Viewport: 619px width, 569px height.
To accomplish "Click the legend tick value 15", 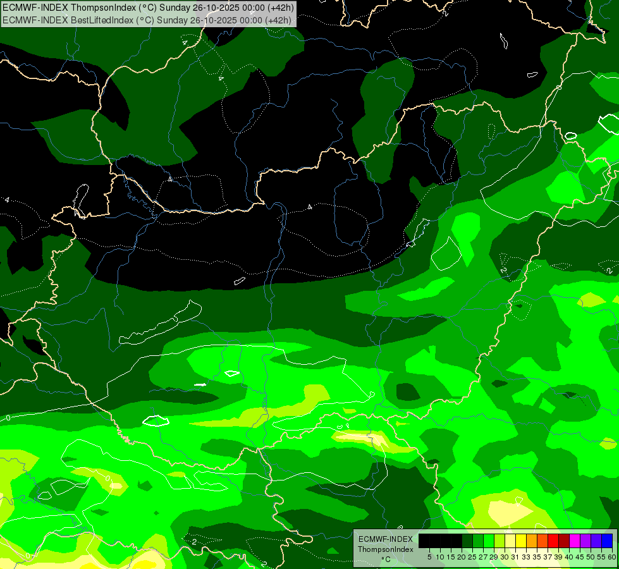I will (451, 557).
